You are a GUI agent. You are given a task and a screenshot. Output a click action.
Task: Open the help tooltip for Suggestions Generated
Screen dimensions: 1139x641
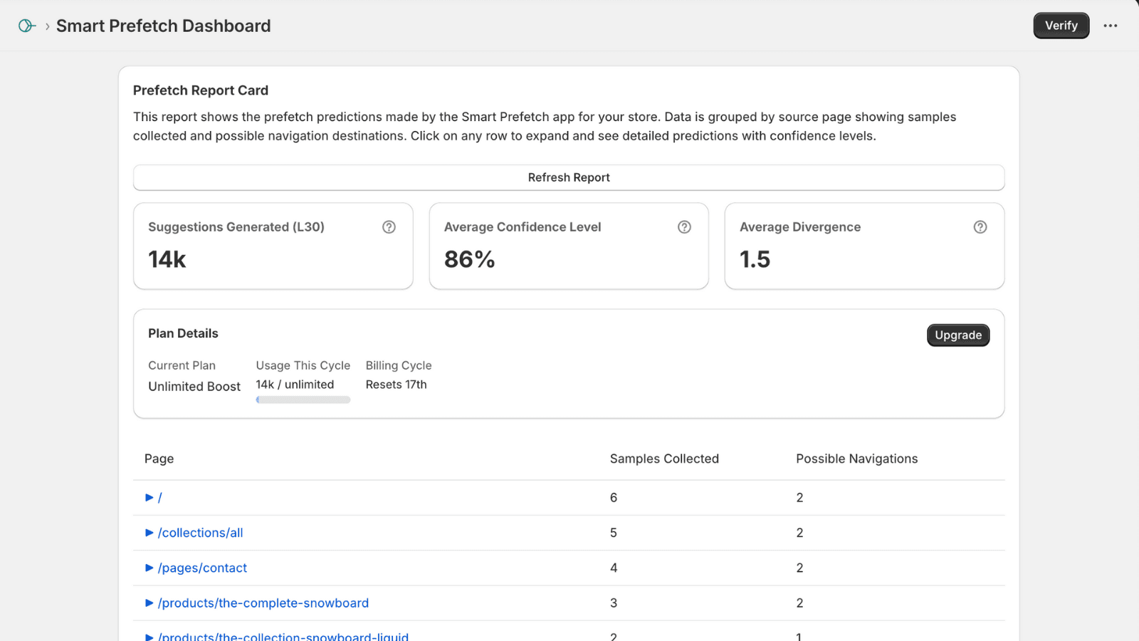[389, 226]
